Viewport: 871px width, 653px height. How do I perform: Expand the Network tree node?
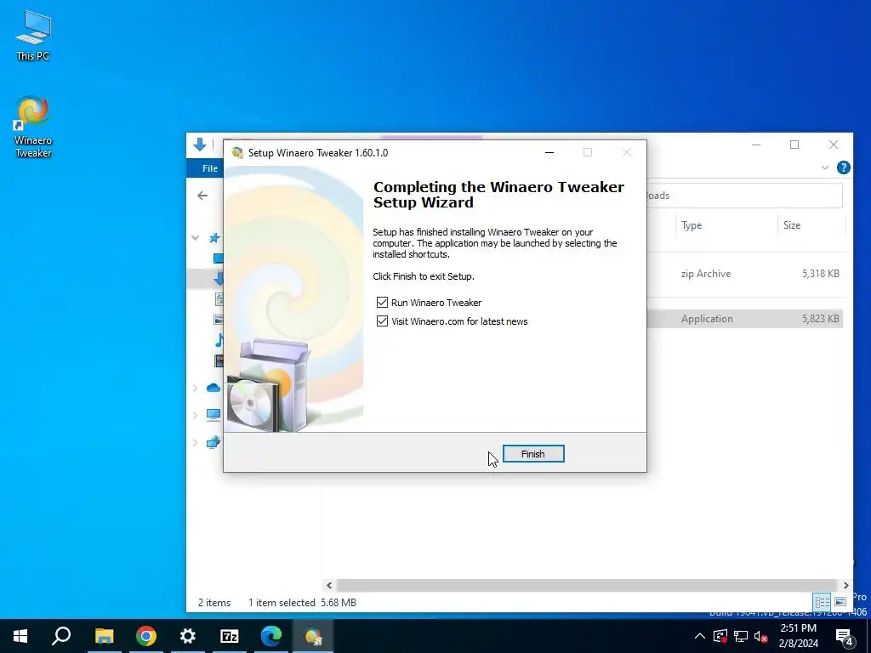point(195,442)
